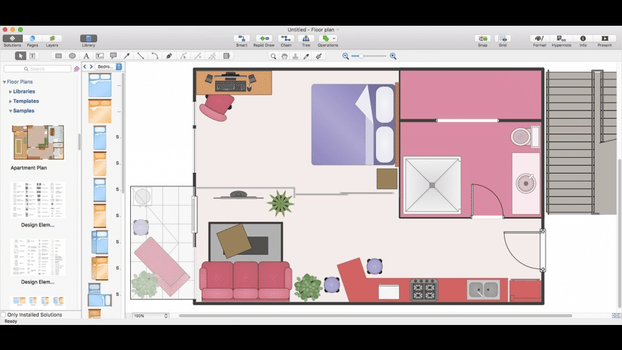Enable Only Installed Solutions checkbox
Image resolution: width=622 pixels, height=350 pixels.
tap(4, 315)
